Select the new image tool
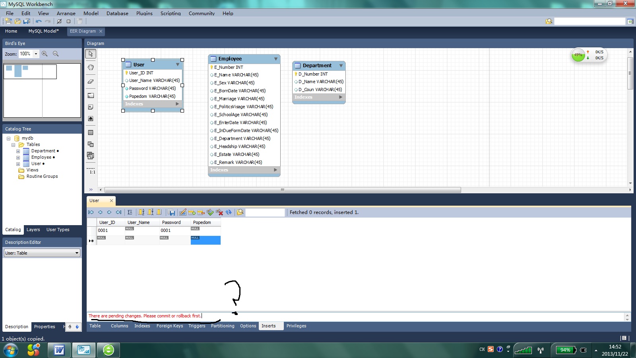636x358 pixels. 91,119
